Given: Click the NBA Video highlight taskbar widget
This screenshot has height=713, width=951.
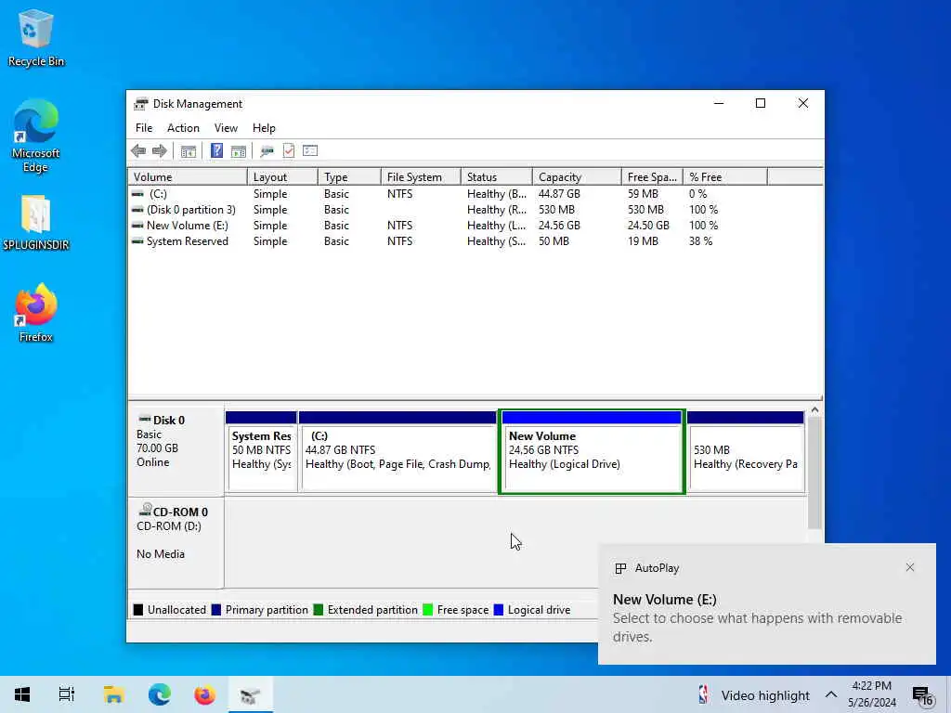Looking at the screenshot, I should coord(754,695).
